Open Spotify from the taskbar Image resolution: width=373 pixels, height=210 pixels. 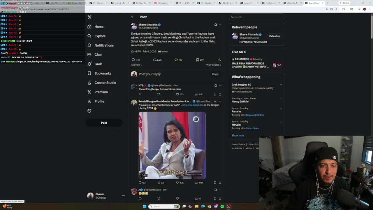[x=222, y=206]
